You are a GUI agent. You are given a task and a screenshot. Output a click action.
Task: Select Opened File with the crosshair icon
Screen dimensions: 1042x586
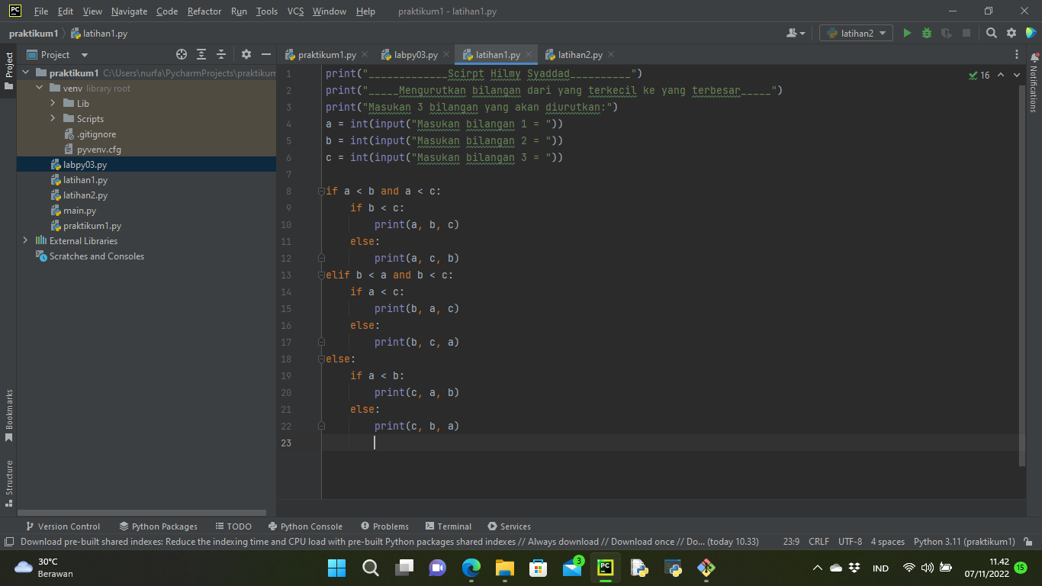pos(181,54)
